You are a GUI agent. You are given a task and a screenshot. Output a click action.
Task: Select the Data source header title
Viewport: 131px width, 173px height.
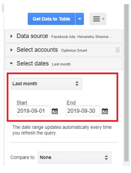pos(32,36)
